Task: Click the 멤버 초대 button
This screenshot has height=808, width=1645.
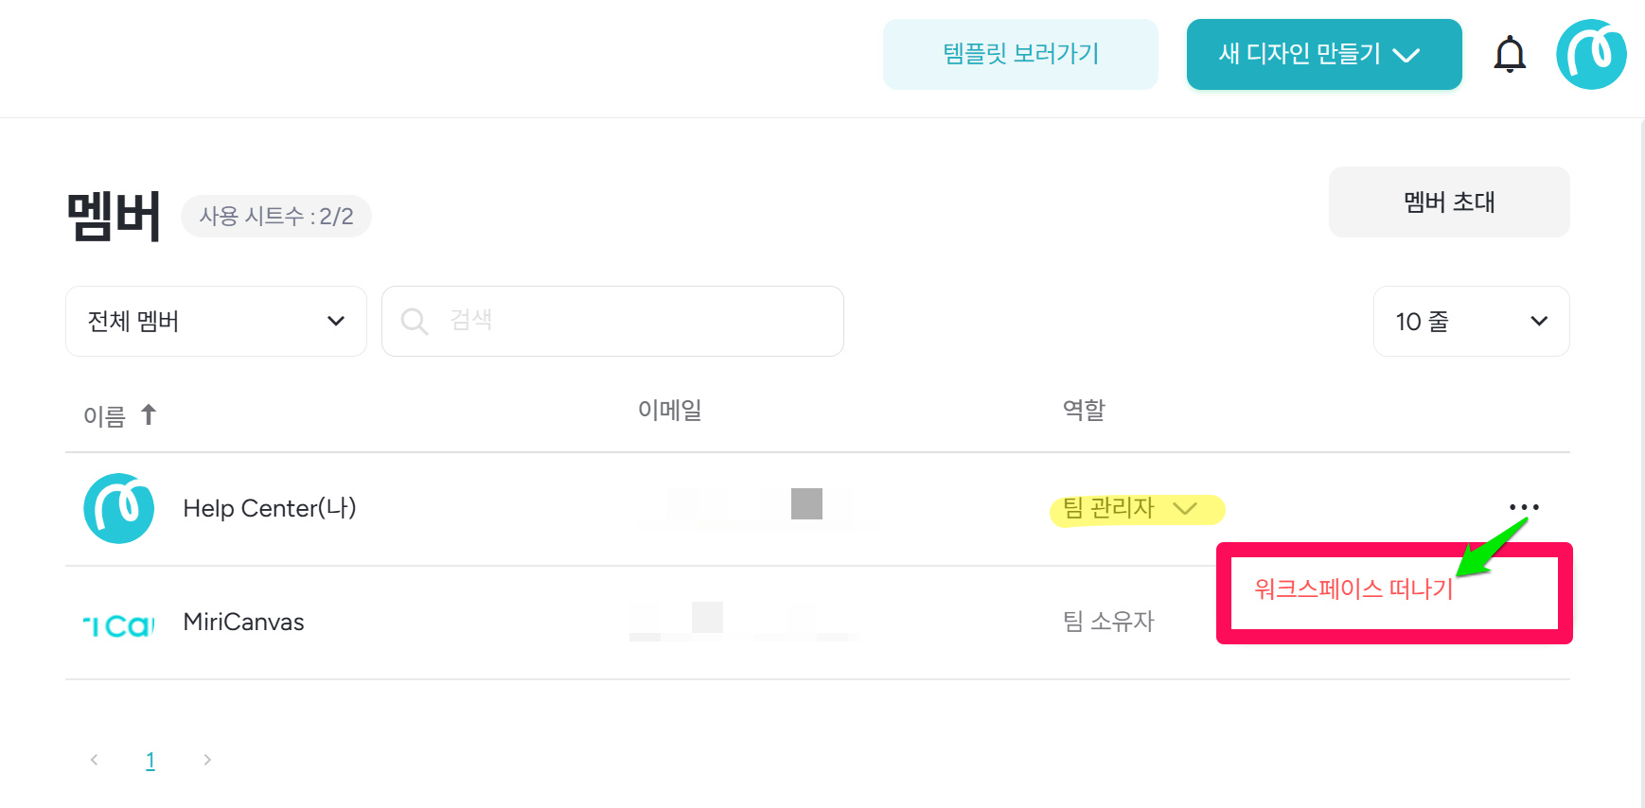Action: 1448,202
